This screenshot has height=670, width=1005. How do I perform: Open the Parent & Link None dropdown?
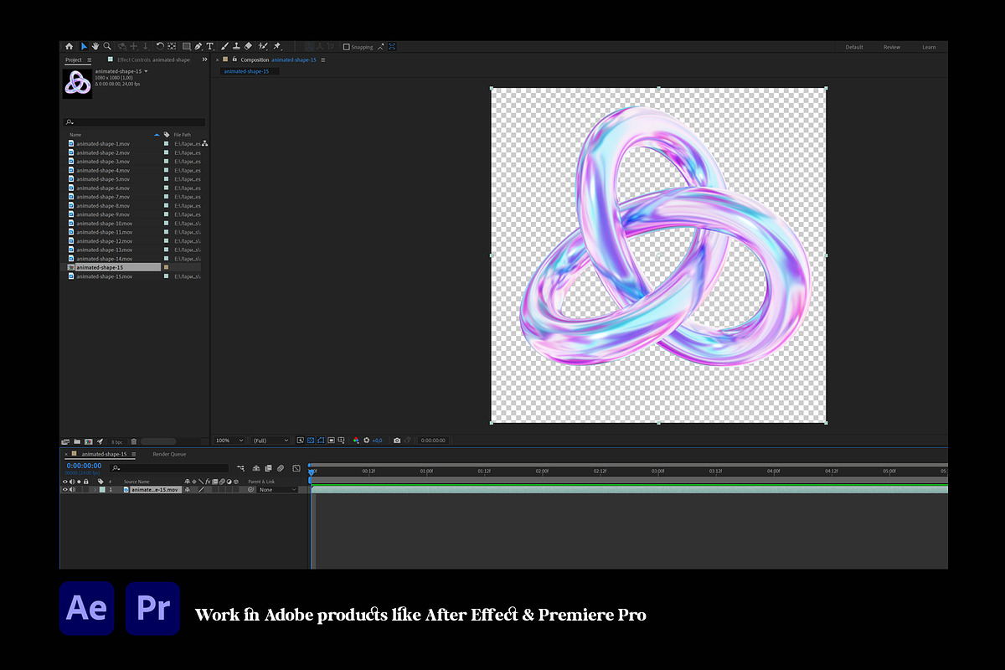pyautogui.click(x=277, y=489)
